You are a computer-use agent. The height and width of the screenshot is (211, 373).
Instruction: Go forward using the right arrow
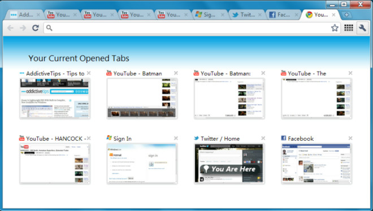pyautogui.click(x=23, y=28)
